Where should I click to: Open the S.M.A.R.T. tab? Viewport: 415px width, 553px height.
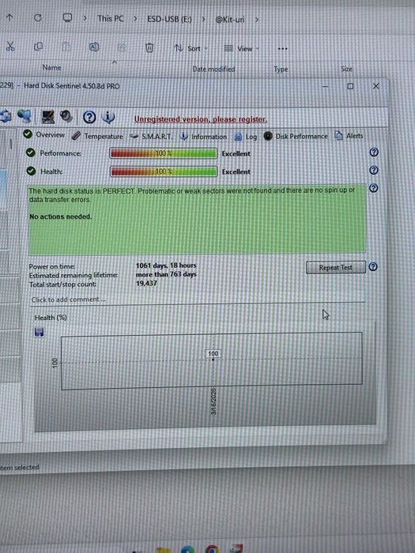[x=151, y=136]
